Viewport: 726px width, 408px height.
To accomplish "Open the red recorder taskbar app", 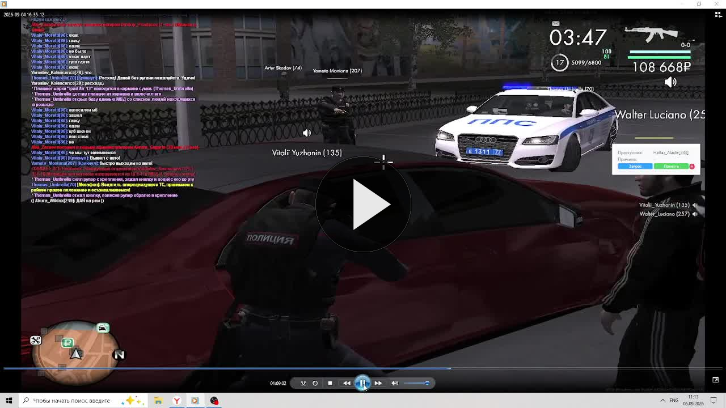I will (214, 401).
